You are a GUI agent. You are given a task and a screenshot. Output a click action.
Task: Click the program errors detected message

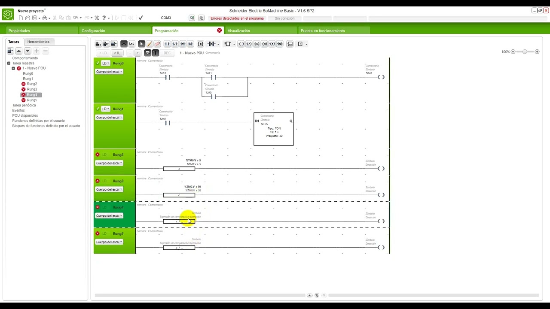pyautogui.click(x=237, y=18)
